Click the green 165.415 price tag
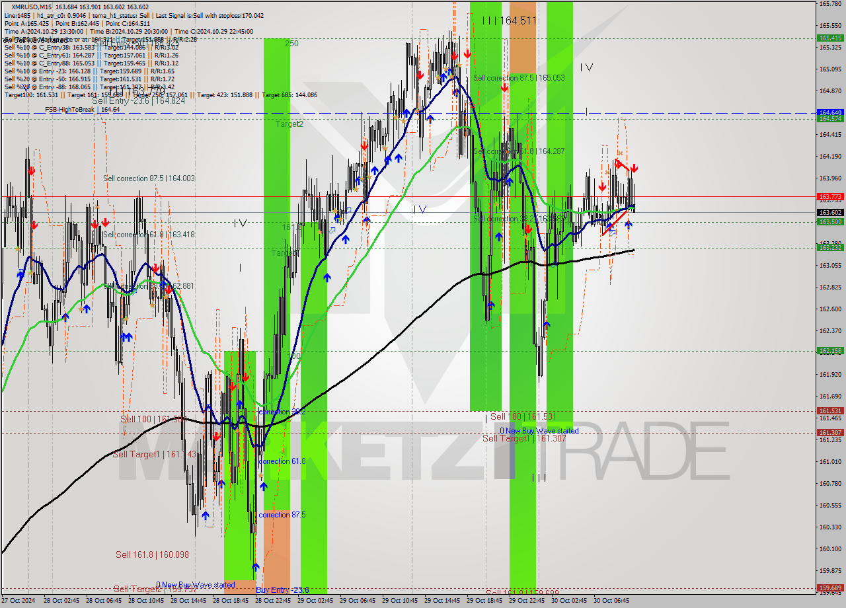Screen dimensions: 846x608 (x=830, y=38)
